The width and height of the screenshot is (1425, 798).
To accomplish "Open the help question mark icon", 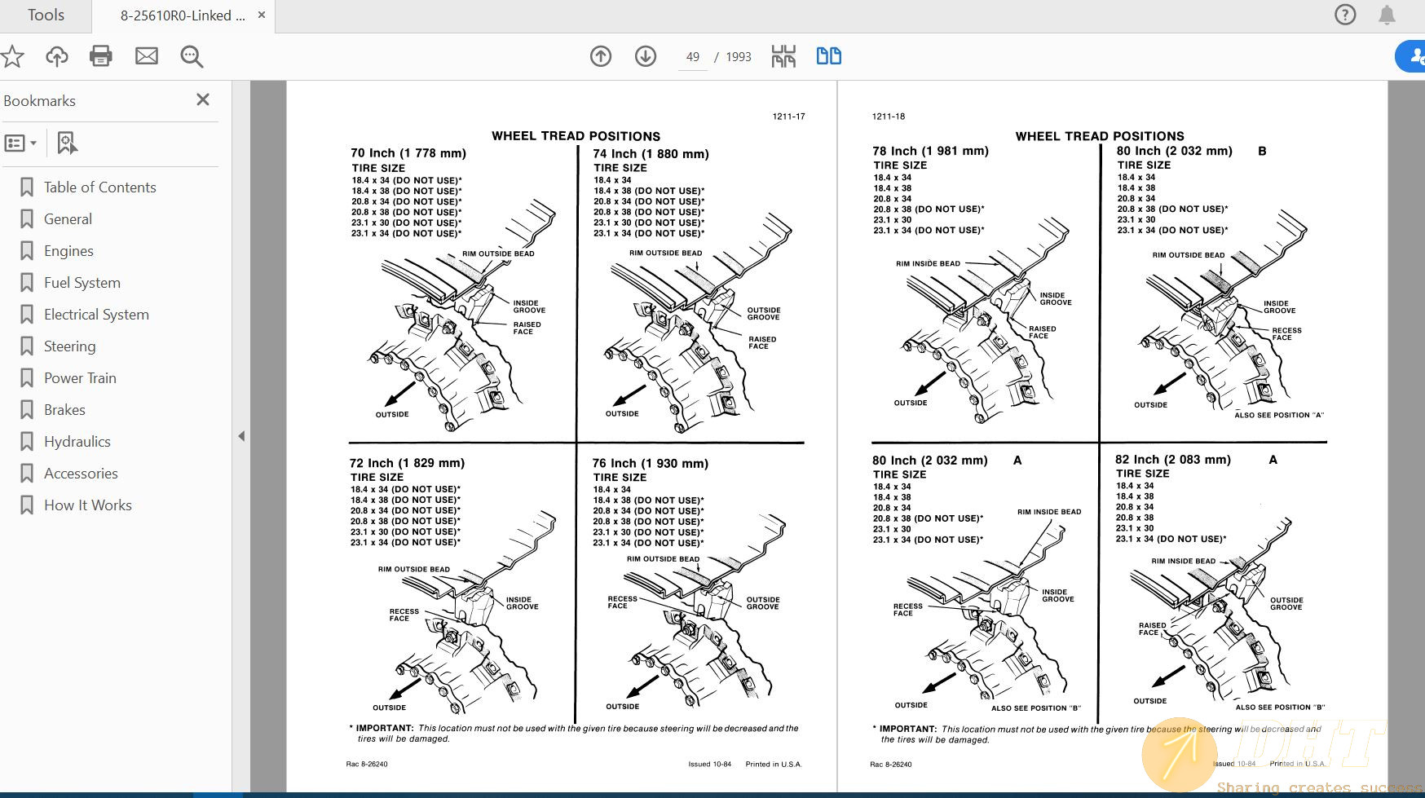I will click(x=1345, y=15).
